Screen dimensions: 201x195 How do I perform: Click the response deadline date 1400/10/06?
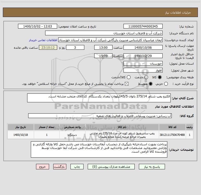[x=143, y=48]
